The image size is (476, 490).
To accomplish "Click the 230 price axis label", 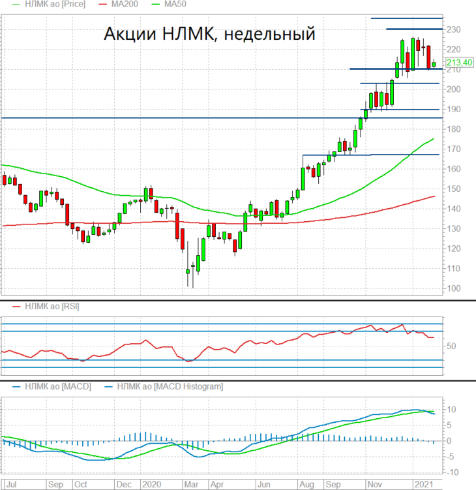I will tap(454, 30).
